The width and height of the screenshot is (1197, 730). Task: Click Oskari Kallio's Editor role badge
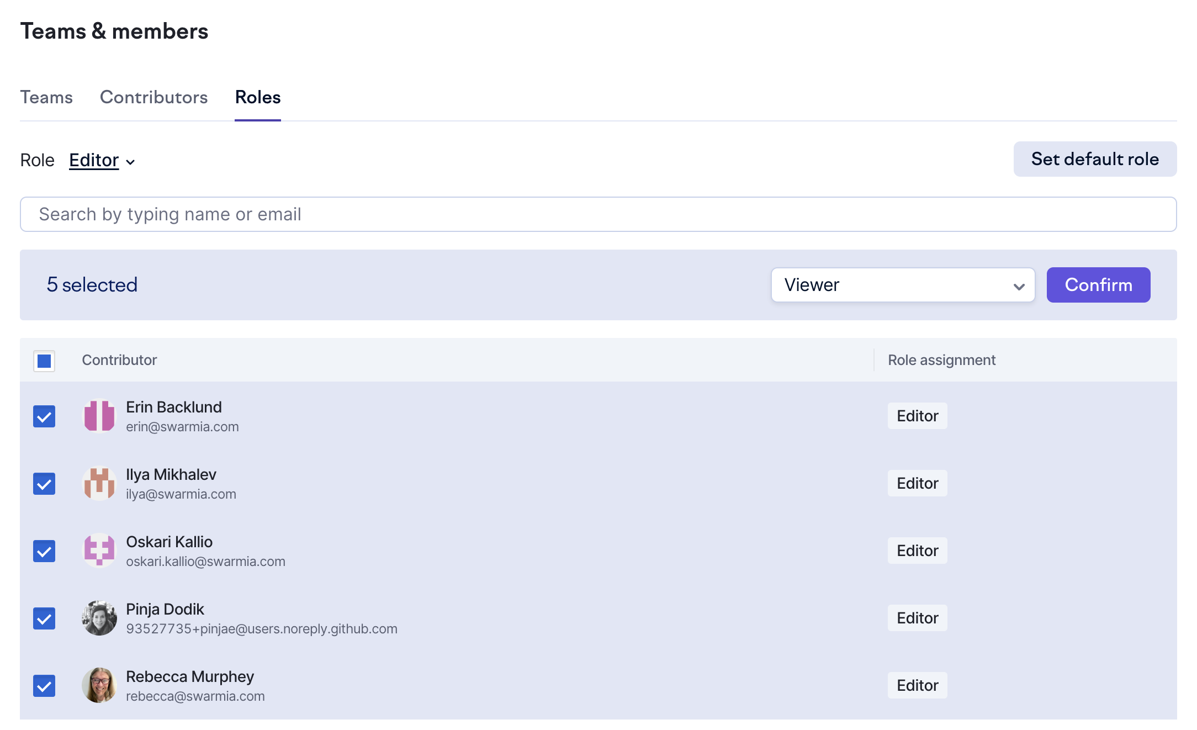click(917, 551)
